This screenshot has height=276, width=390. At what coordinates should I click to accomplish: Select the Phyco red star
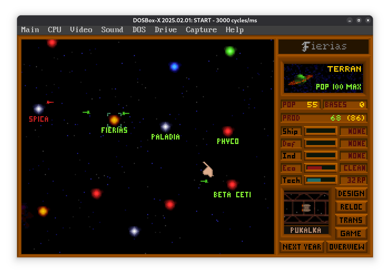pos(228,131)
